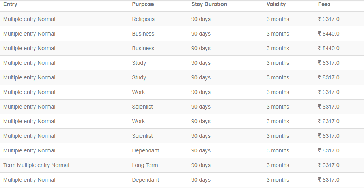Select the Religious purpose cell
Viewport: 364px width, 188px height.
tap(143, 19)
